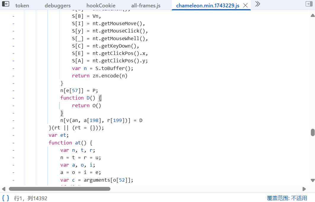This screenshot has width=315, height=202.
Task: Switch to the token tab
Action: 22,6
